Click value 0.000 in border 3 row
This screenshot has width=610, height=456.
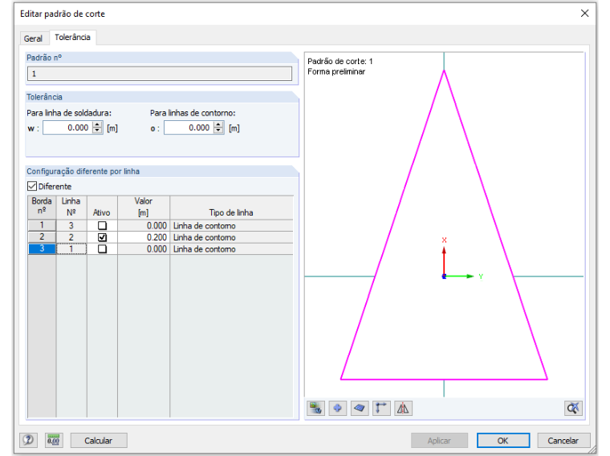(144, 248)
